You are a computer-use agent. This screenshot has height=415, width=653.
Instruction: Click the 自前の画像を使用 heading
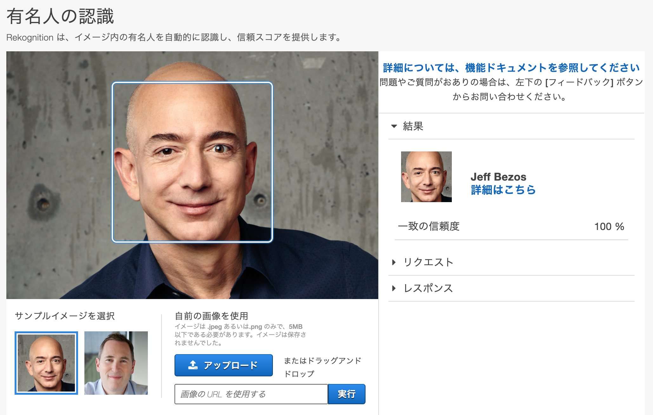pyautogui.click(x=212, y=316)
